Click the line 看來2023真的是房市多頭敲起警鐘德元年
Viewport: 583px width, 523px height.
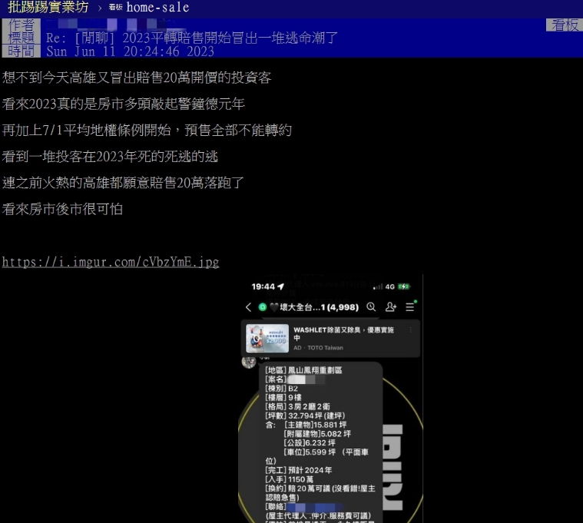click(x=124, y=104)
